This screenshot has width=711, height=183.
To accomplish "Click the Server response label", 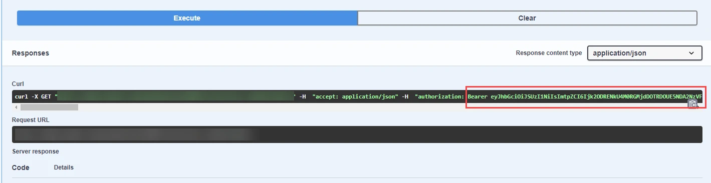I will coord(36,151).
